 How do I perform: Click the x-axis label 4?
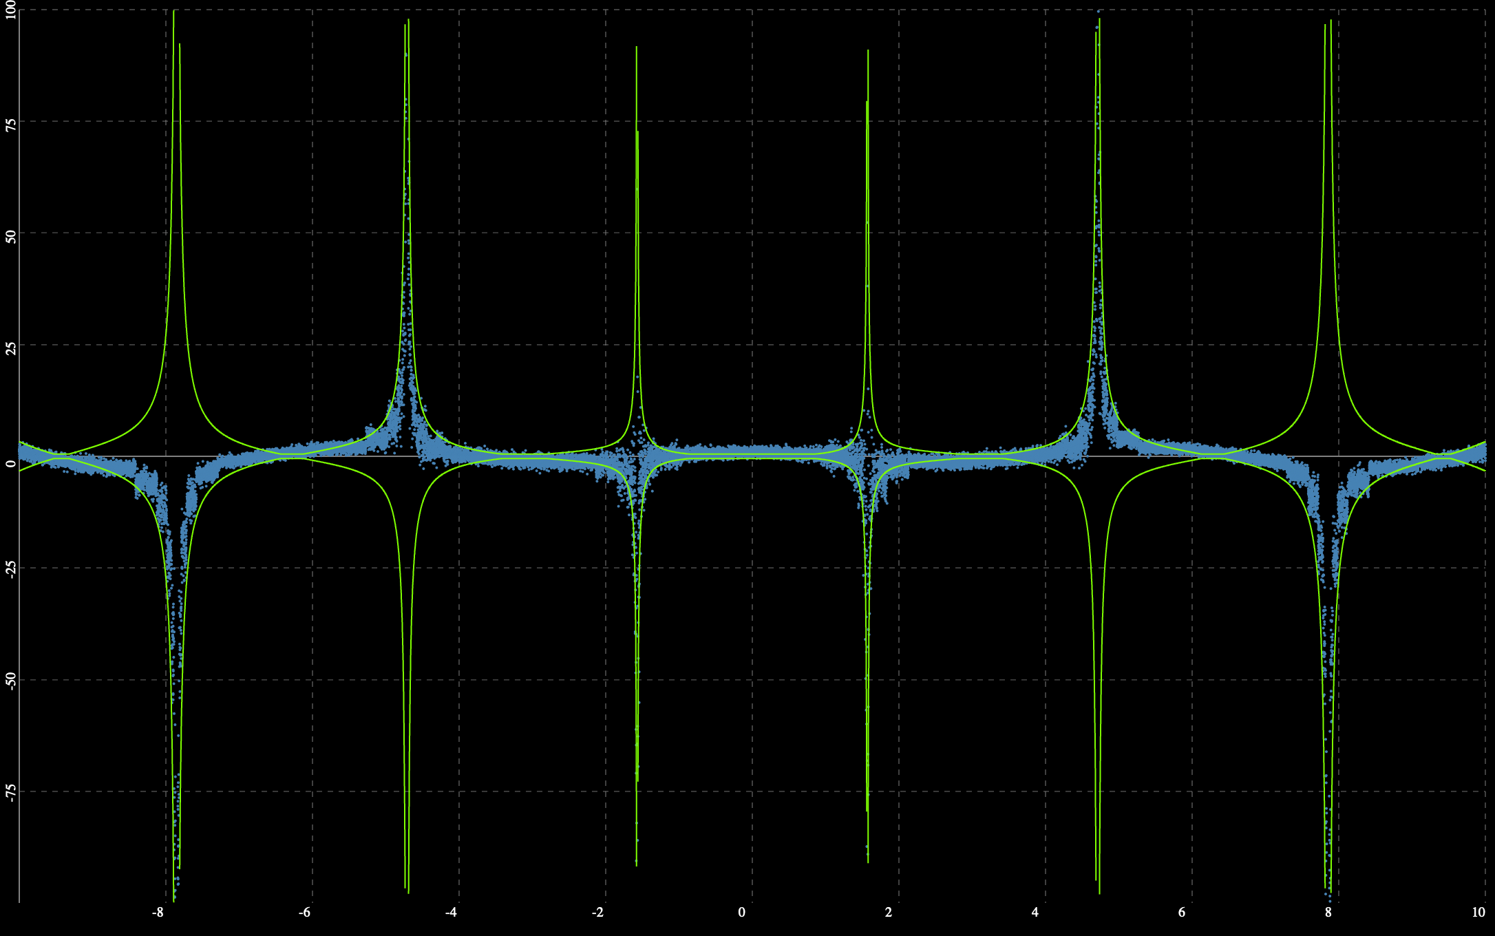coord(1035,913)
